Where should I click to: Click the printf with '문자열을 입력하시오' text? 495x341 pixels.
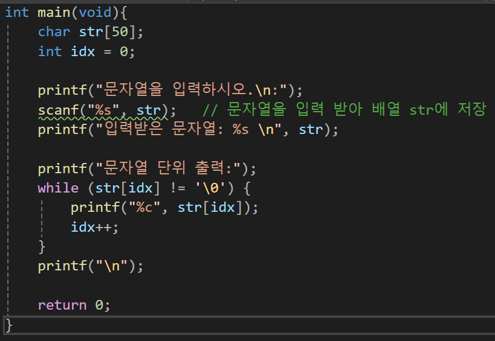coord(170,90)
